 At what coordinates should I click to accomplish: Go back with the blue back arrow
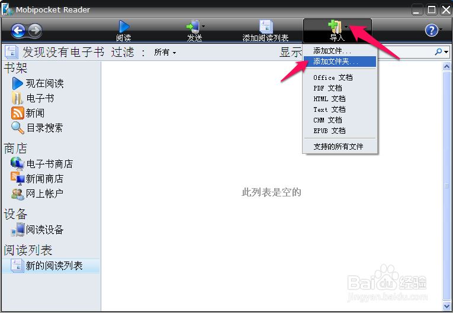18,30
